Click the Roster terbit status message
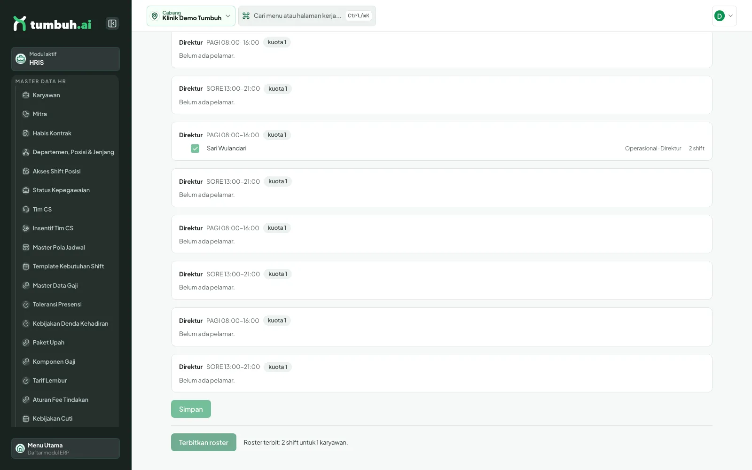 (296, 443)
